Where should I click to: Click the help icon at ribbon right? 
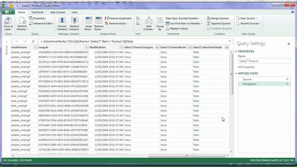(293, 12)
